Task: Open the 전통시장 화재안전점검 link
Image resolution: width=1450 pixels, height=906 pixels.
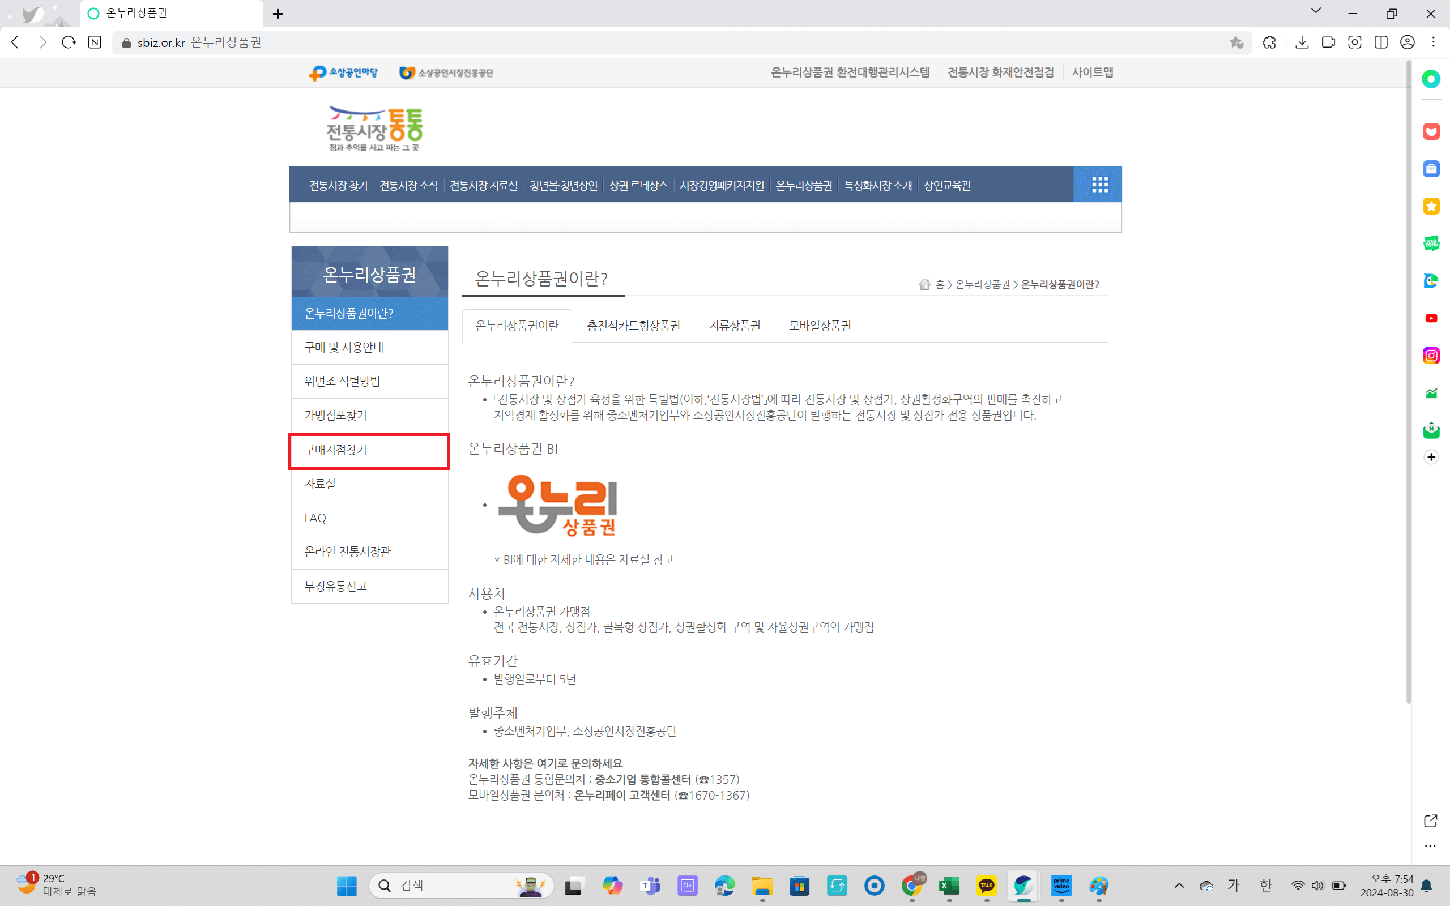Action: [1001, 72]
